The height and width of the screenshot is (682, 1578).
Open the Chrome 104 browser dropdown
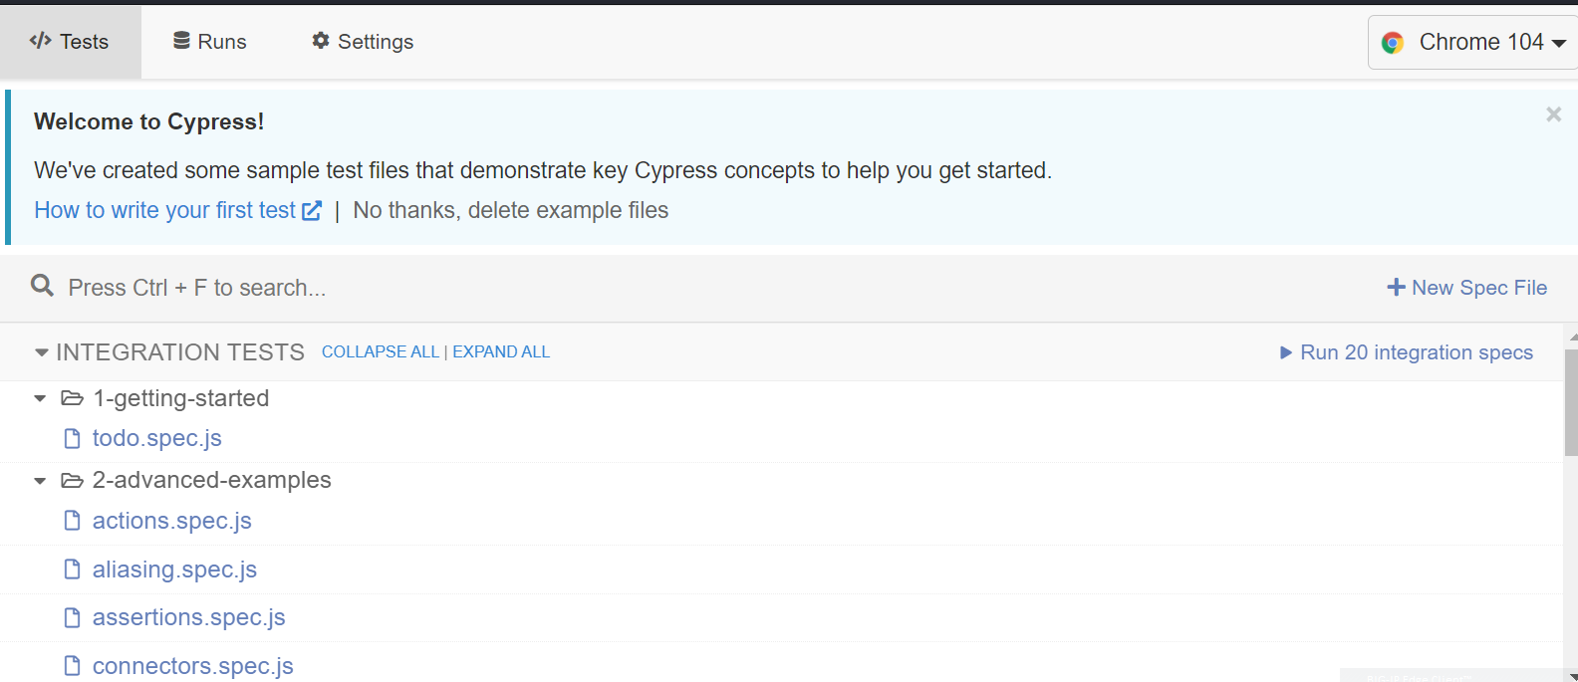1472,42
